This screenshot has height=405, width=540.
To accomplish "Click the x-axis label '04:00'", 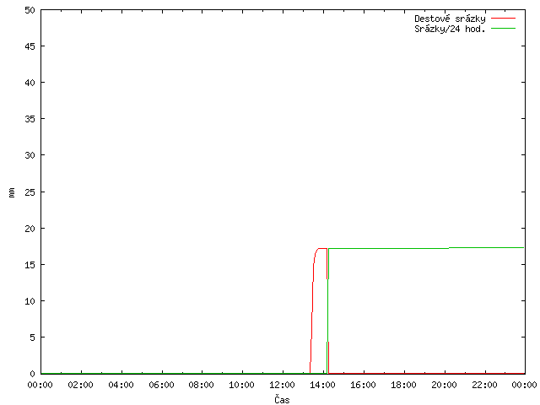I will pos(121,385).
